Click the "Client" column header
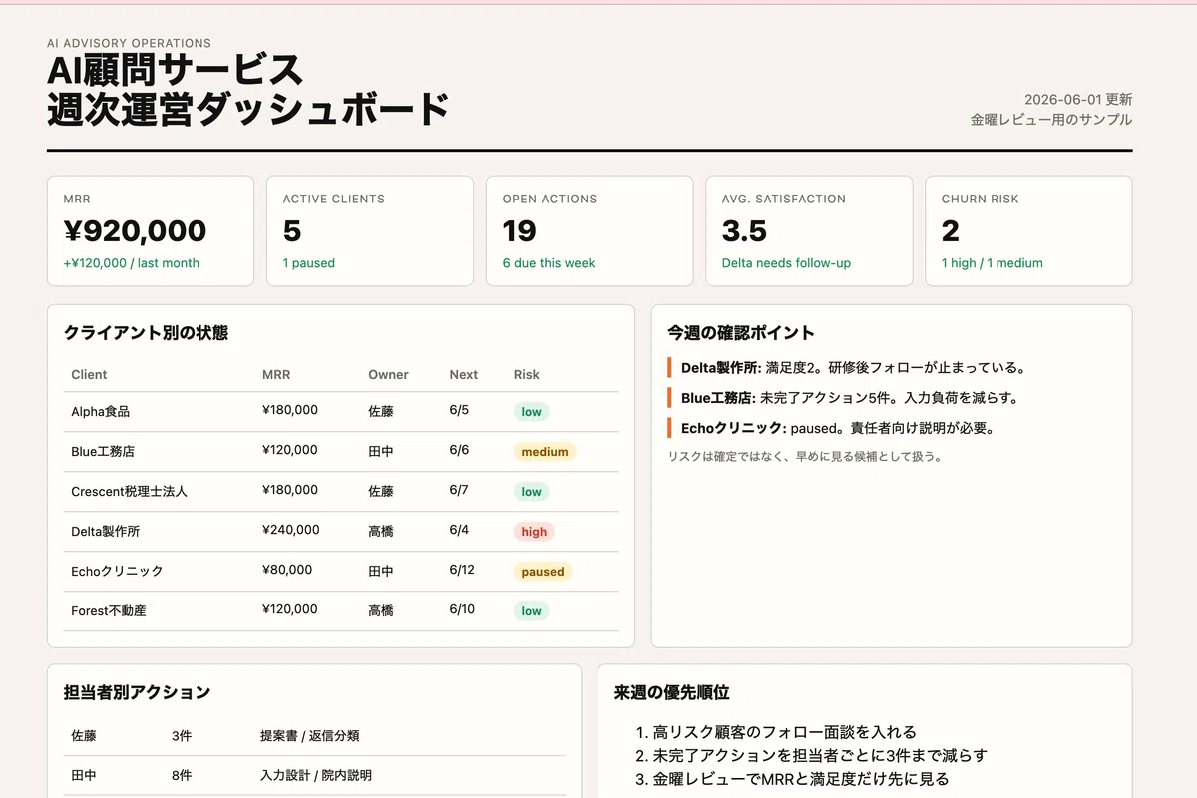The width and height of the screenshot is (1197, 798). click(x=89, y=375)
